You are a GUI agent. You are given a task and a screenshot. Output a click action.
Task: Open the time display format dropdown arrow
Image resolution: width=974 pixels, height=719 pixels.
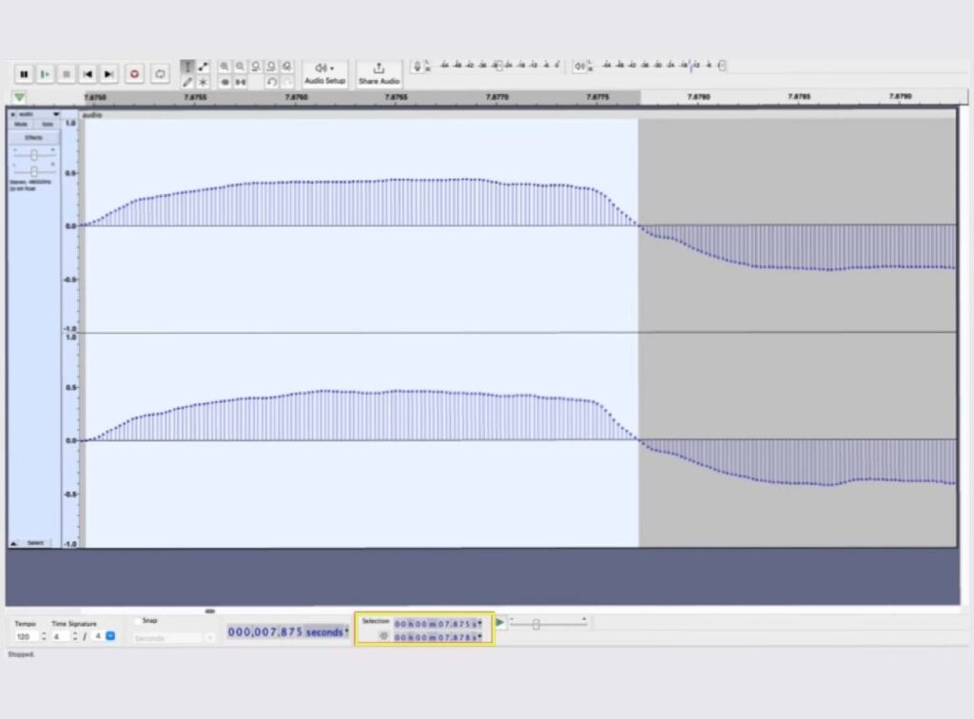coord(347,632)
